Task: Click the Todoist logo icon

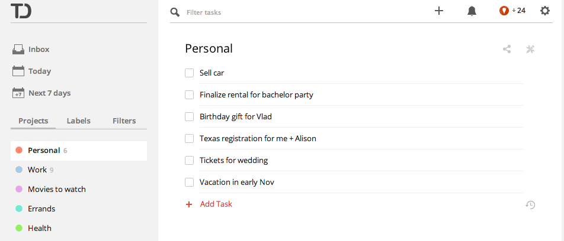Action: tap(21, 11)
